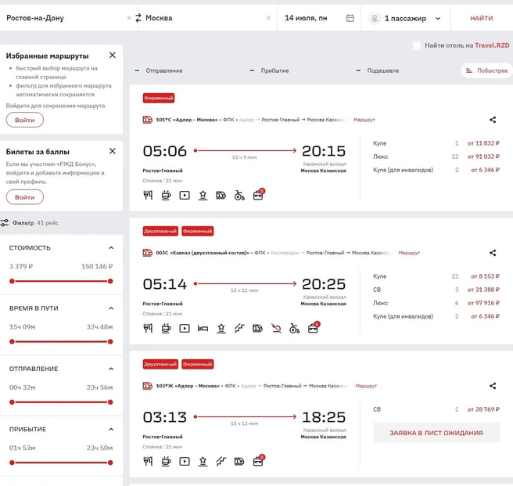This screenshot has height=486, width=513.
Task: Click the bed linen icon for train 003С
Action: click(x=203, y=329)
